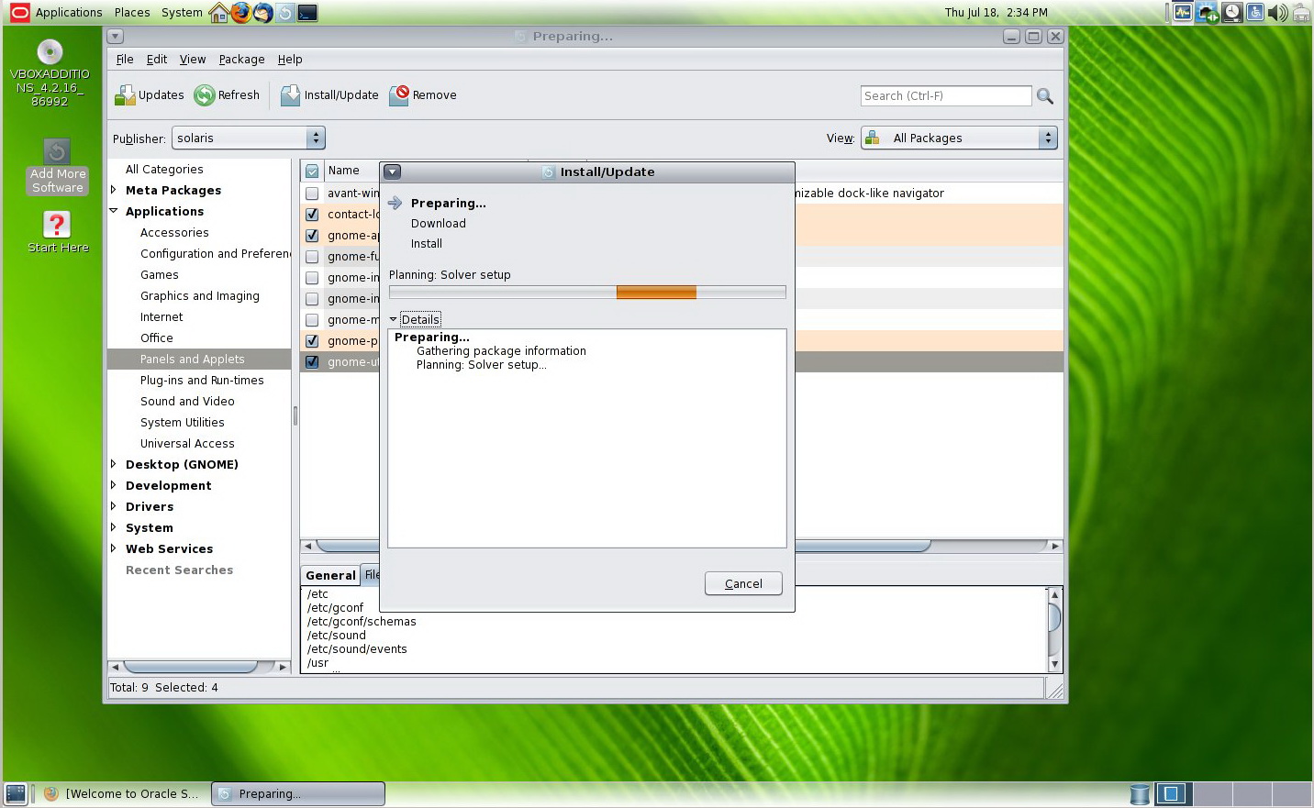Screen dimensions: 1314x808
Task: Click the Planning progress bar
Action: 587,293
